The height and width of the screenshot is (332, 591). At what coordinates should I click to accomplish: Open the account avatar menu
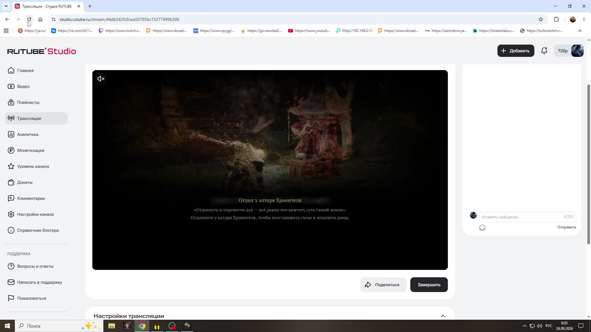point(577,51)
